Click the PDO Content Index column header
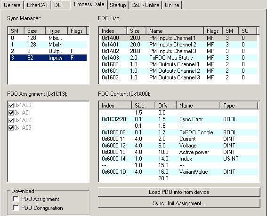The height and width of the screenshot is (216, 267). tap(115, 106)
